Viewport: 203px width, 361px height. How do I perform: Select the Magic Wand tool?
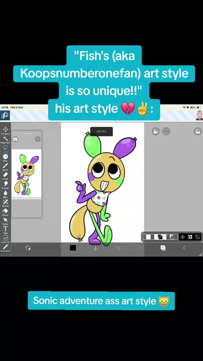coord(5,140)
